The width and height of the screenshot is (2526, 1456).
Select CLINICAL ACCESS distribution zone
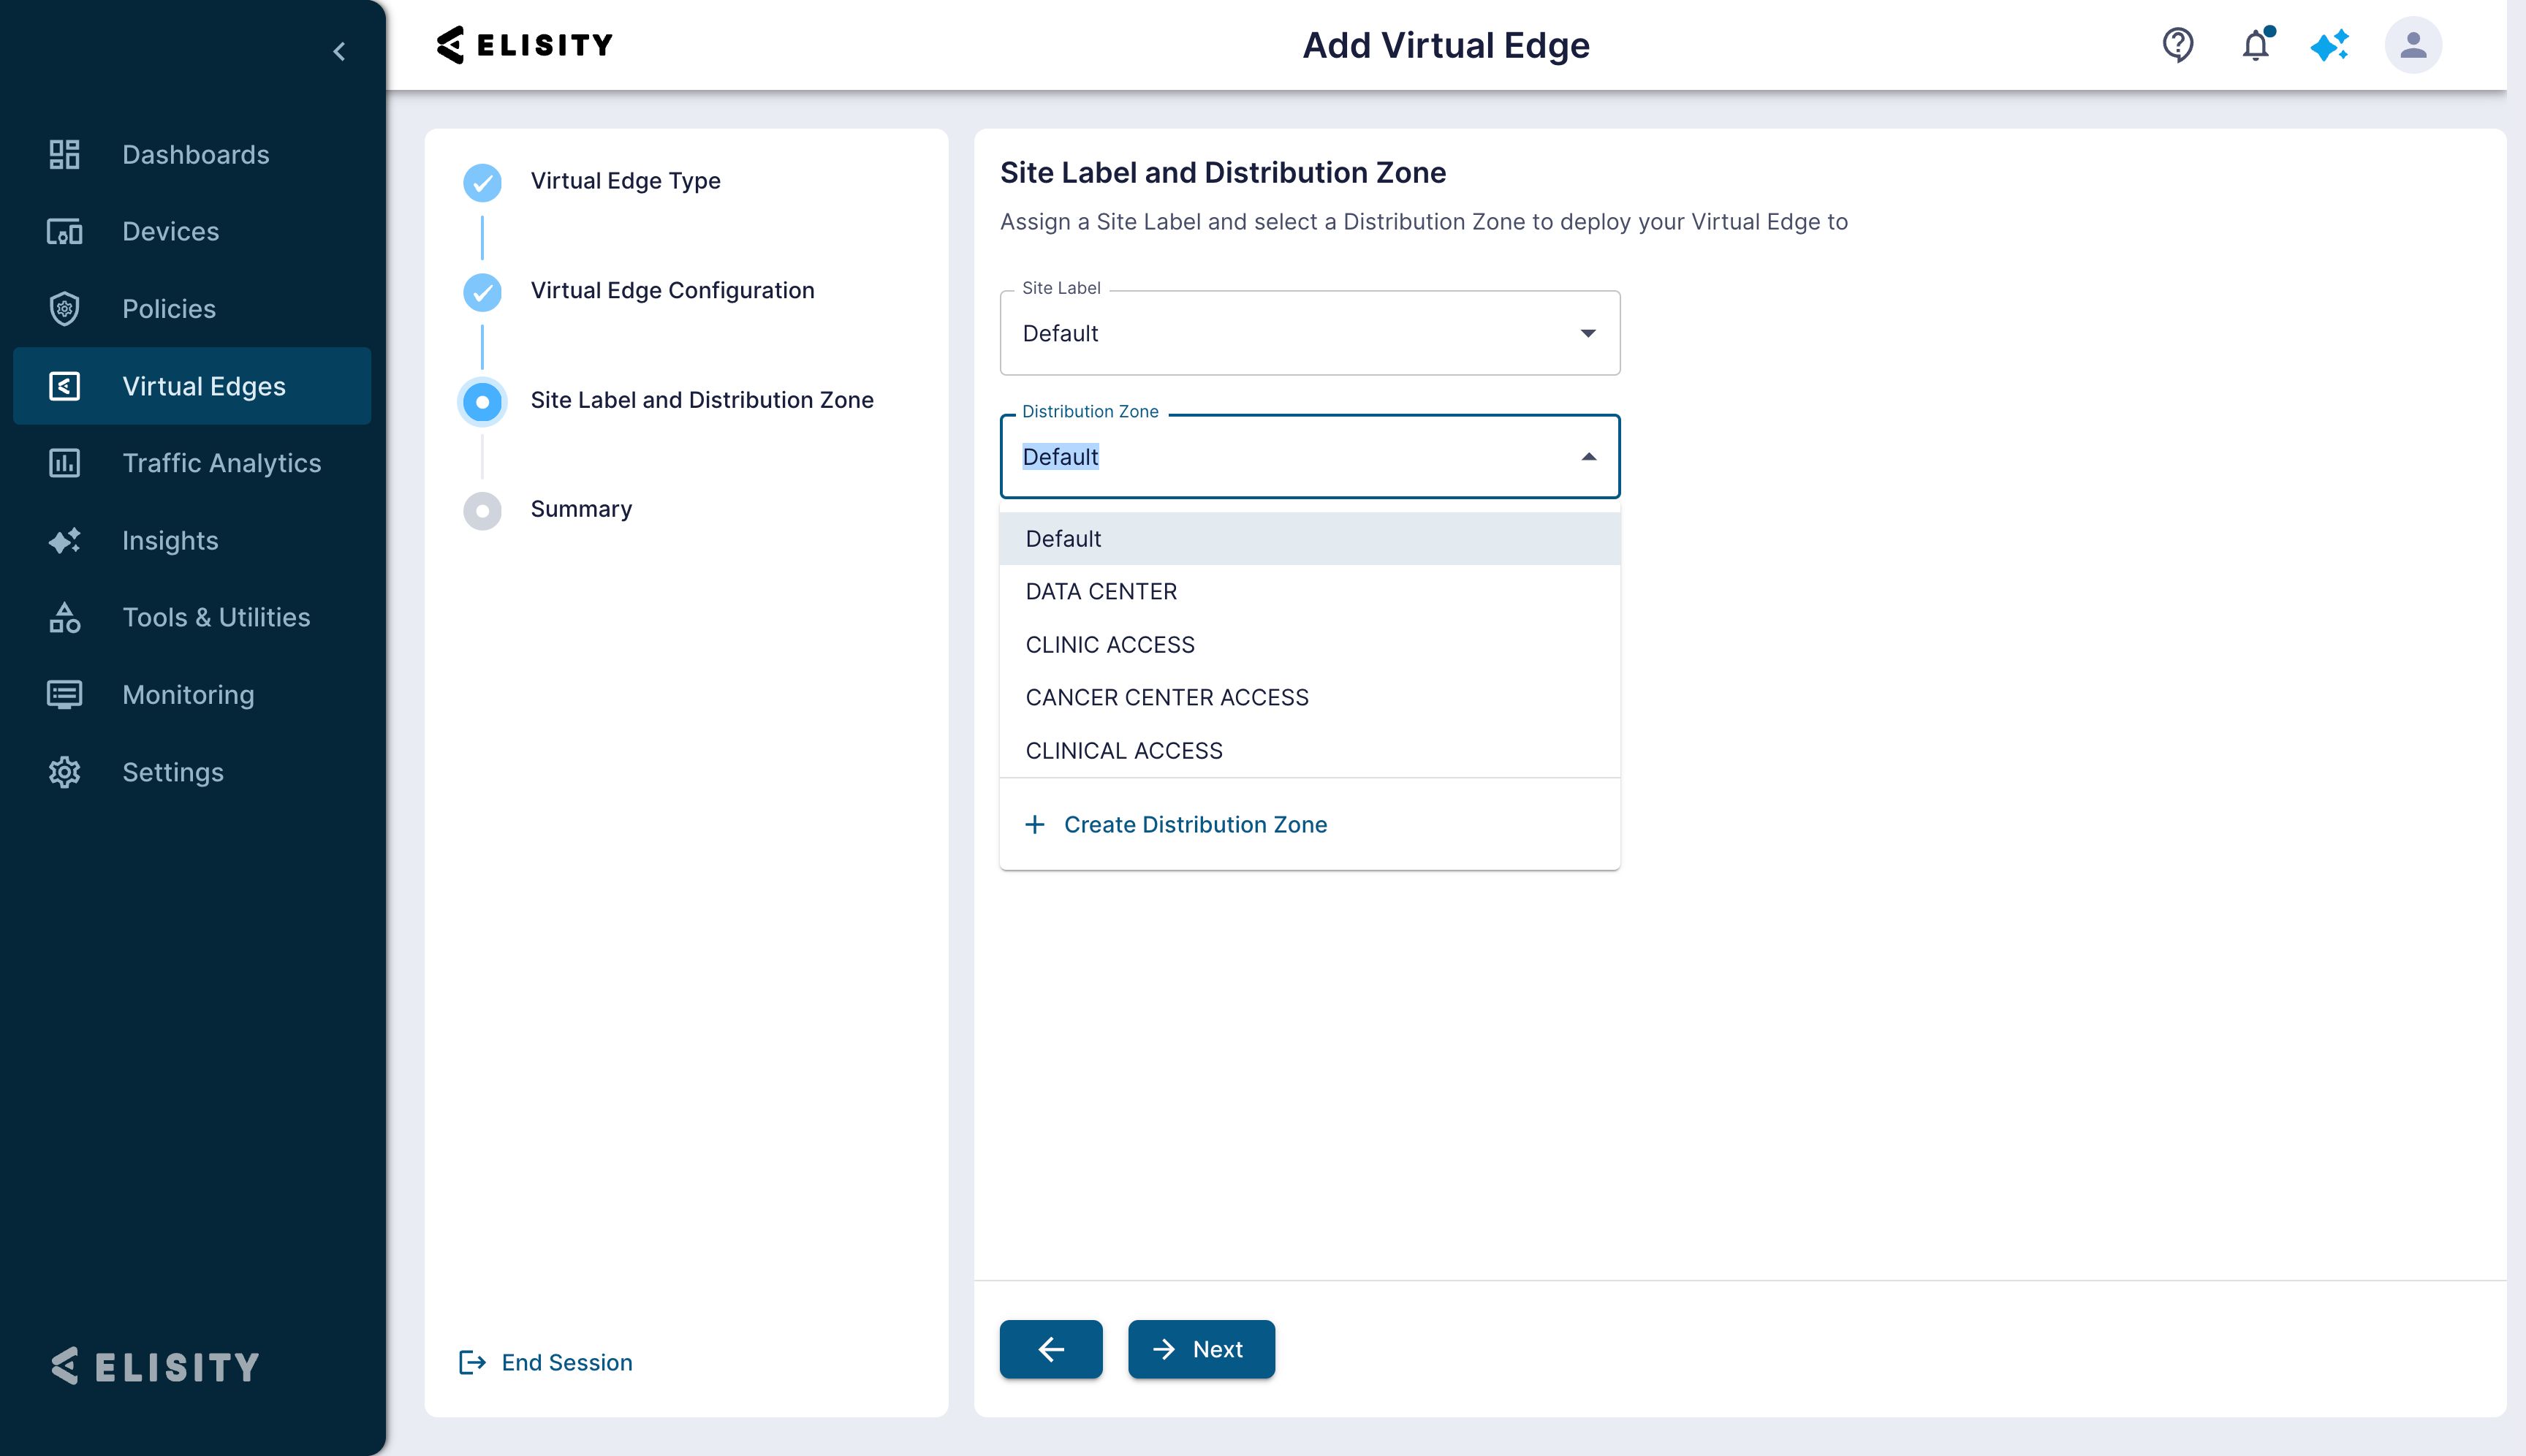[1310, 751]
